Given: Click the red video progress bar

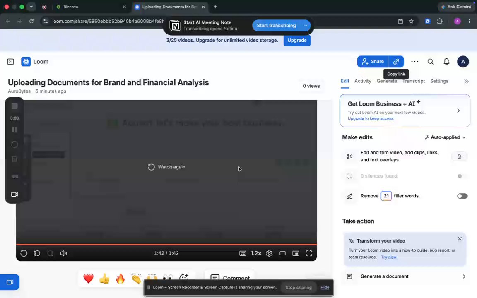Looking at the screenshot, I should click(166, 245).
